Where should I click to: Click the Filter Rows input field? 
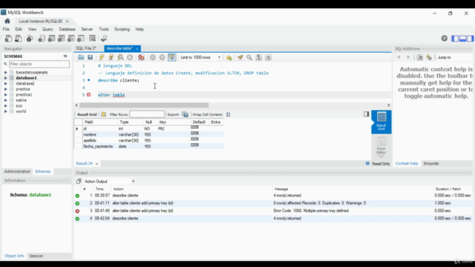(x=147, y=114)
